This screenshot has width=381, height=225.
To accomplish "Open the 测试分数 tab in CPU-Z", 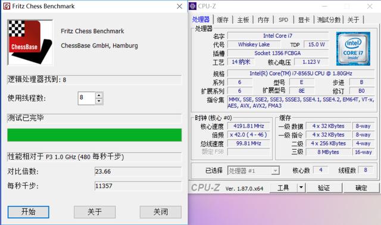I will [329, 20].
